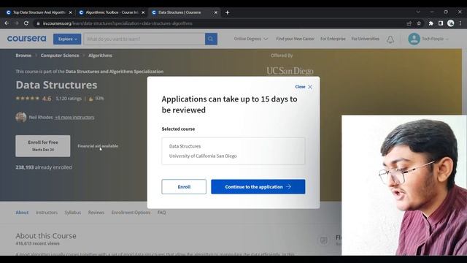The height and width of the screenshot is (263, 467).
Task: Click the star rating icons
Action: (28, 99)
